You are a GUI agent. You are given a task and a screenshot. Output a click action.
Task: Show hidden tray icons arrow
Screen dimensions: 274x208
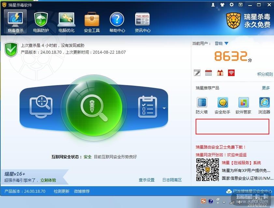point(224,202)
